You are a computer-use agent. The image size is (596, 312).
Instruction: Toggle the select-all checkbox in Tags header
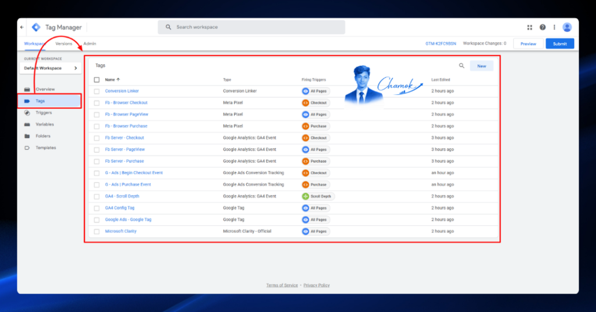tap(97, 80)
